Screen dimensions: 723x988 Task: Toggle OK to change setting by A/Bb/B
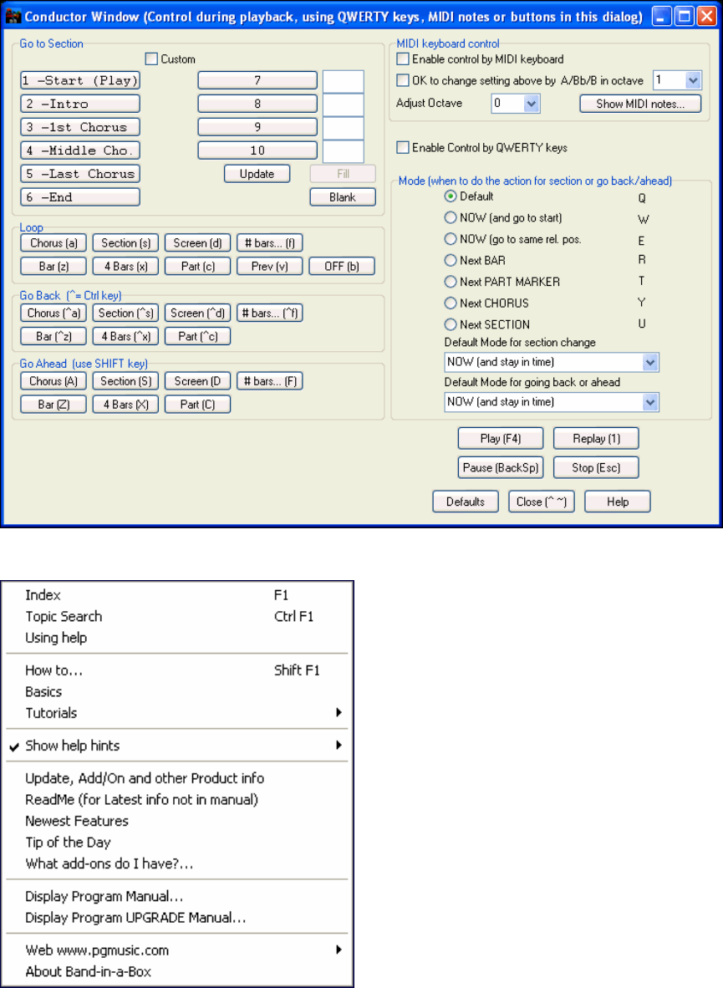403,80
